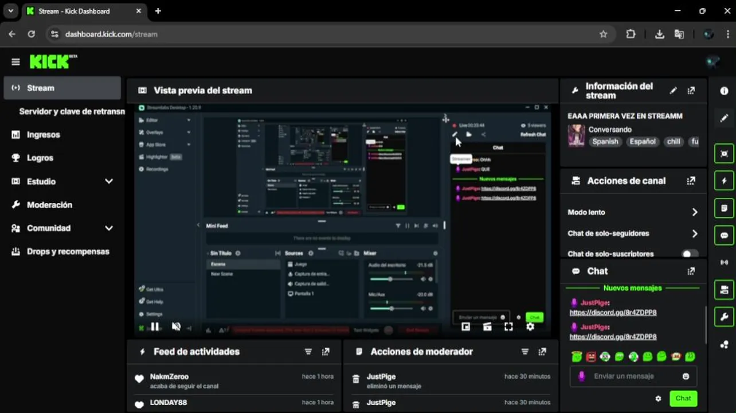Open Servidor y clave de retransmisión

(x=72, y=111)
